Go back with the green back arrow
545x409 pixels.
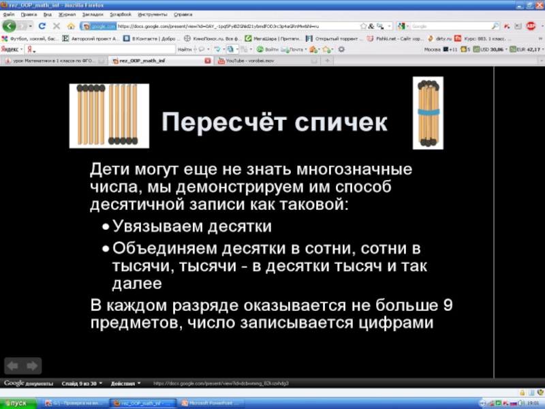pos(9,26)
